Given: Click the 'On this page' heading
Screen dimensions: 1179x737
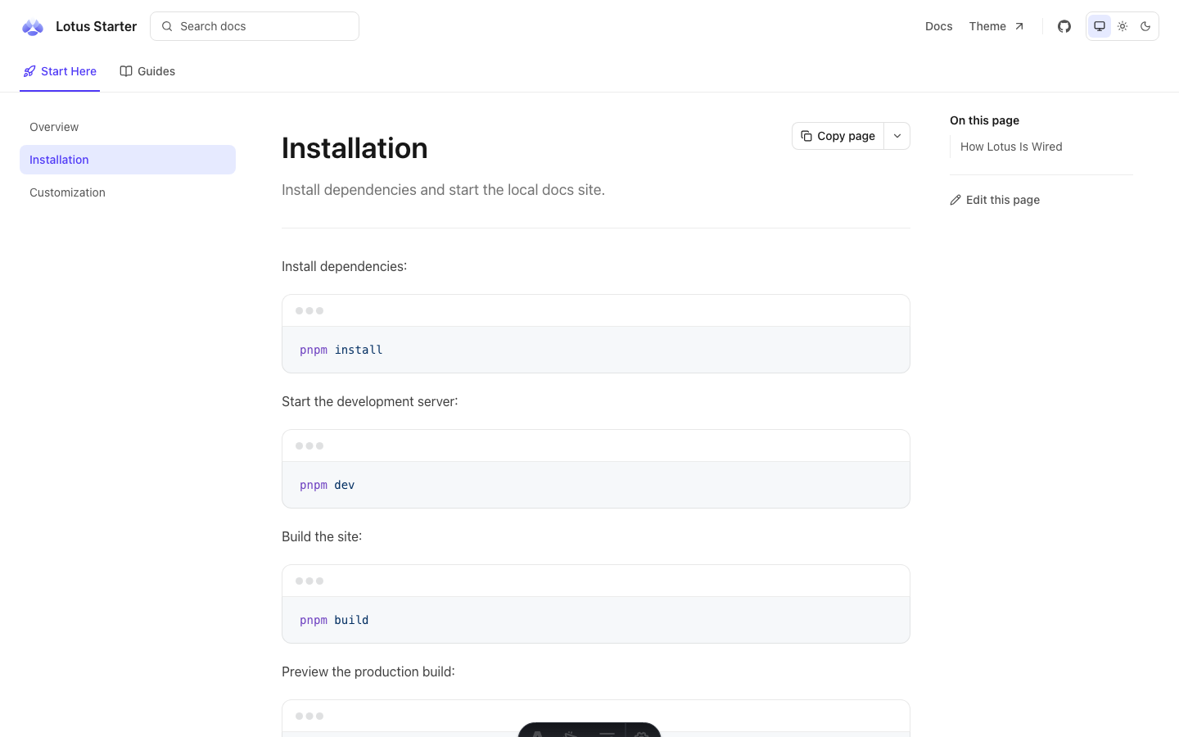Looking at the screenshot, I should (984, 120).
